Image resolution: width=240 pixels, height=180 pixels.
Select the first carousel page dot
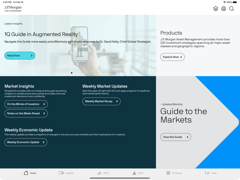click(x=72, y=73)
